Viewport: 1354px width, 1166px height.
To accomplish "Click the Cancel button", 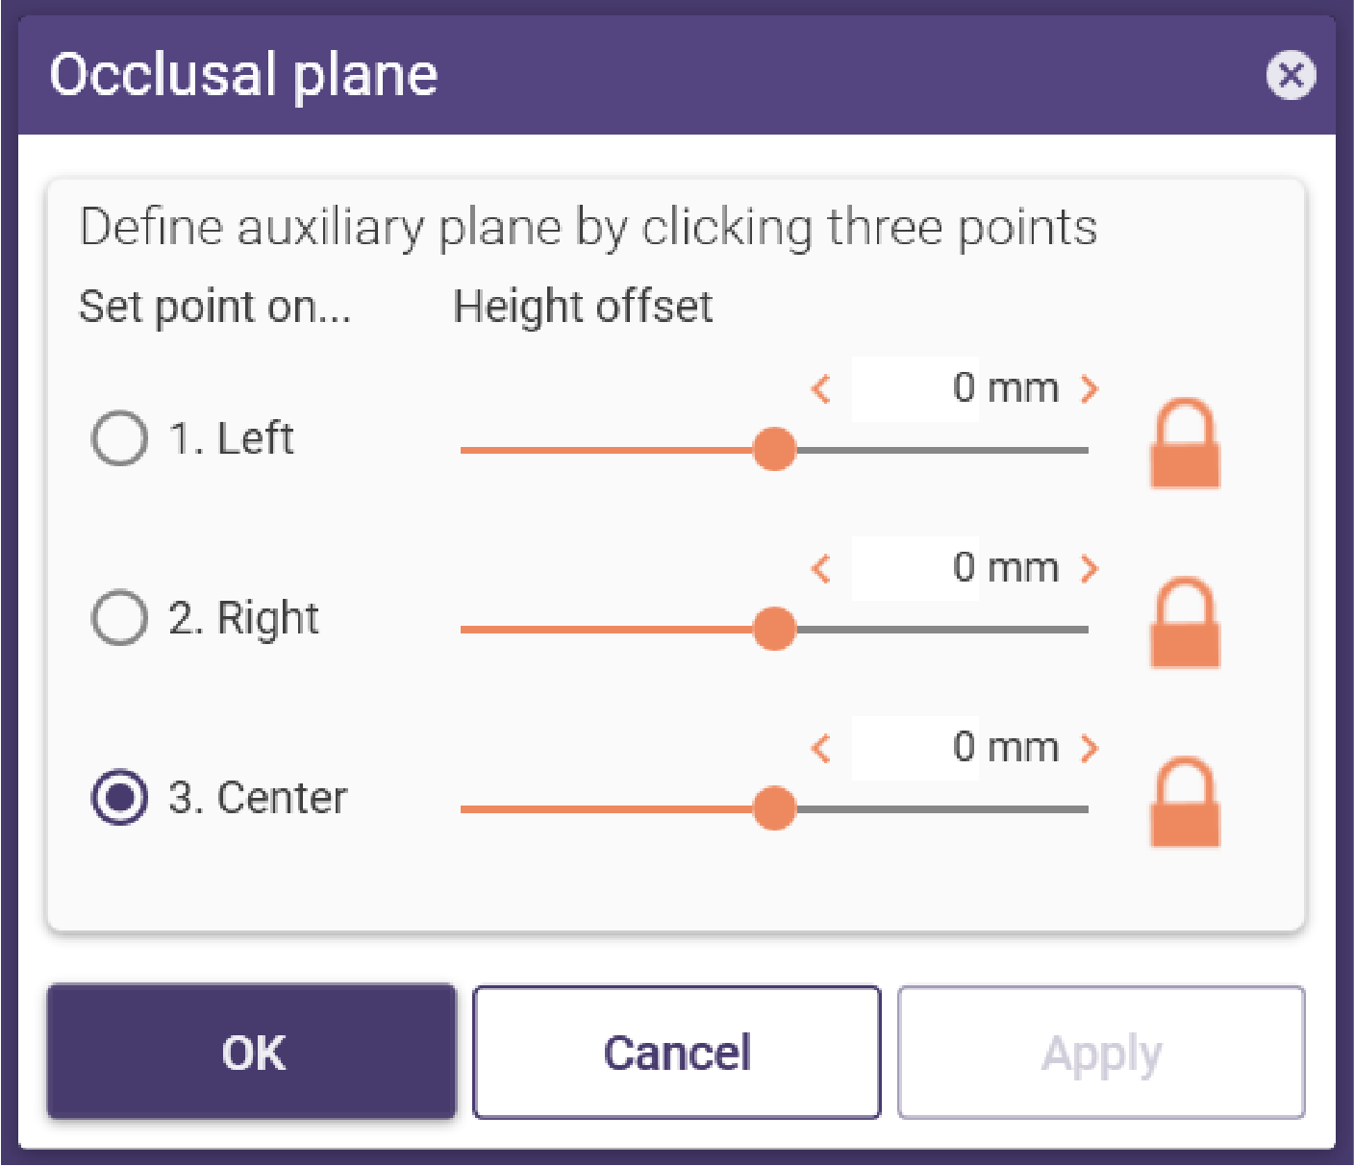I will [x=677, y=1053].
